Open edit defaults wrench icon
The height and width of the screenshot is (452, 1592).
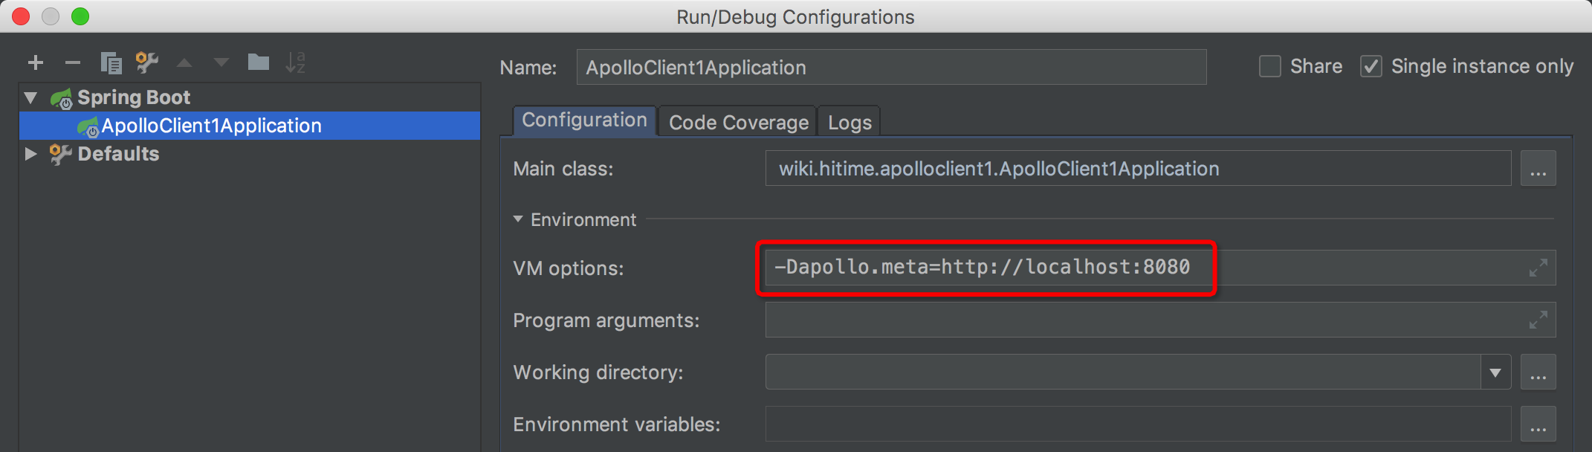(147, 63)
